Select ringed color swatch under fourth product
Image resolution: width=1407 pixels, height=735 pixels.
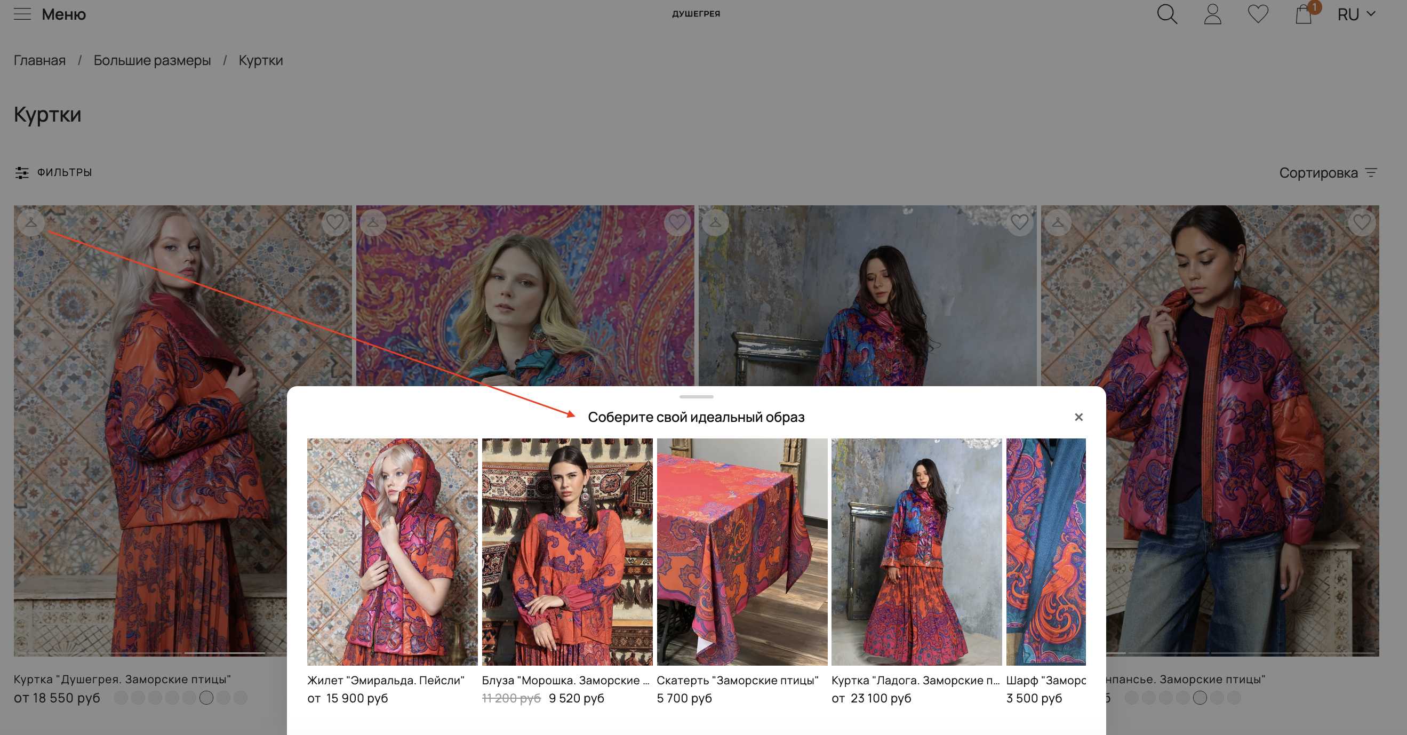tap(1200, 698)
